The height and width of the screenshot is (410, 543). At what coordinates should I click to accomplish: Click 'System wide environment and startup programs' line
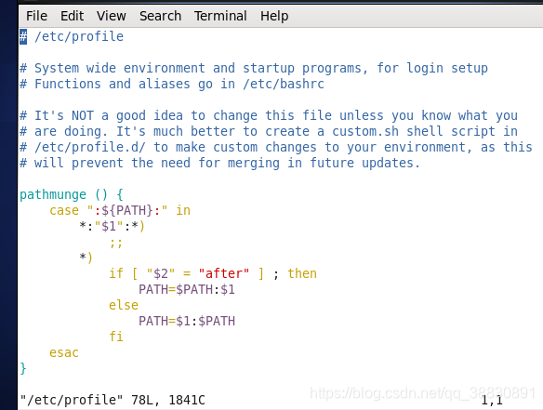[254, 68]
